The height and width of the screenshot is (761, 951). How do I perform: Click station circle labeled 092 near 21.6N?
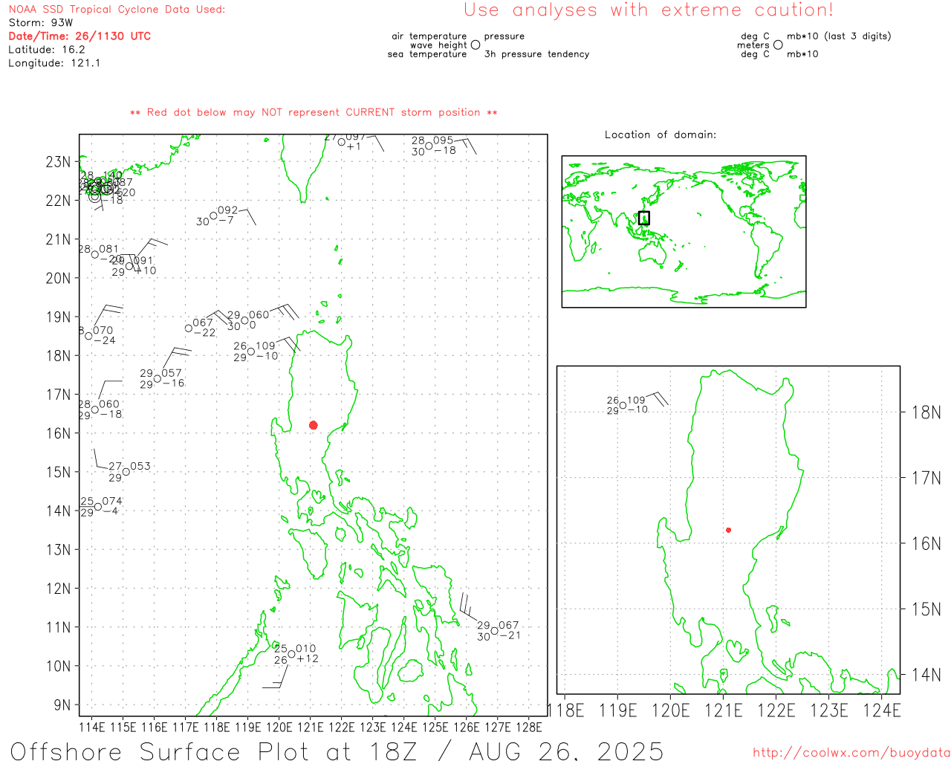[214, 216]
